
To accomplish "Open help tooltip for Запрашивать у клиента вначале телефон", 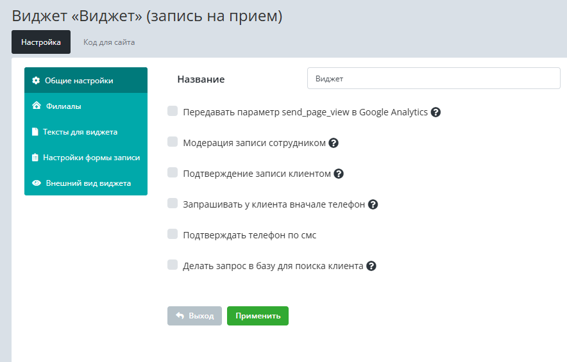I will click(373, 204).
